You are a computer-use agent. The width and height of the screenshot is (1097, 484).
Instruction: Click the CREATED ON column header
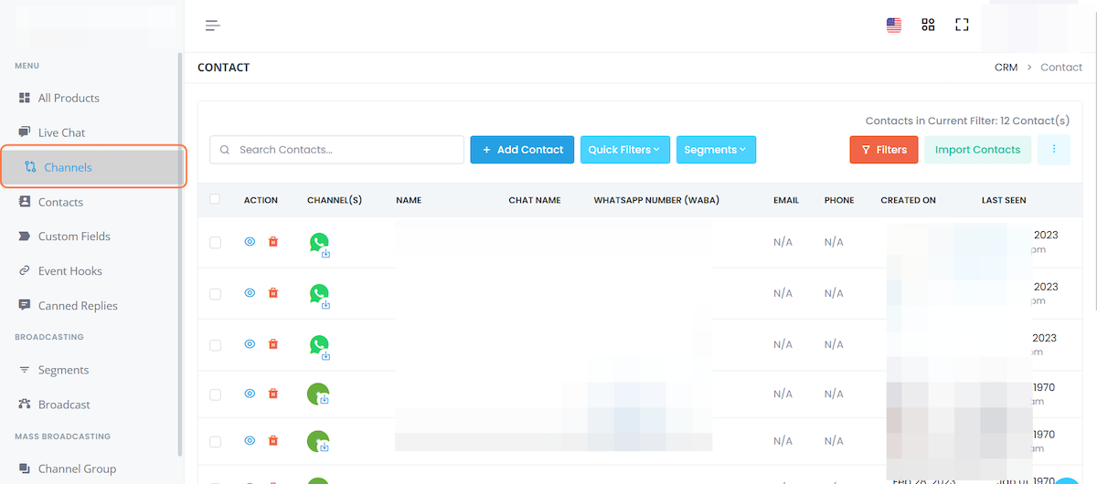pyautogui.click(x=908, y=200)
